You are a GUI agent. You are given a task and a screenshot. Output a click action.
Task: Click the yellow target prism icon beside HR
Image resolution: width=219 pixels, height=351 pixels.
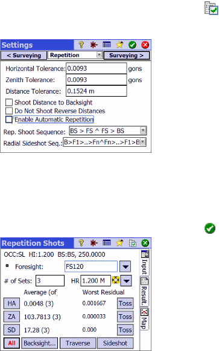point(116,280)
